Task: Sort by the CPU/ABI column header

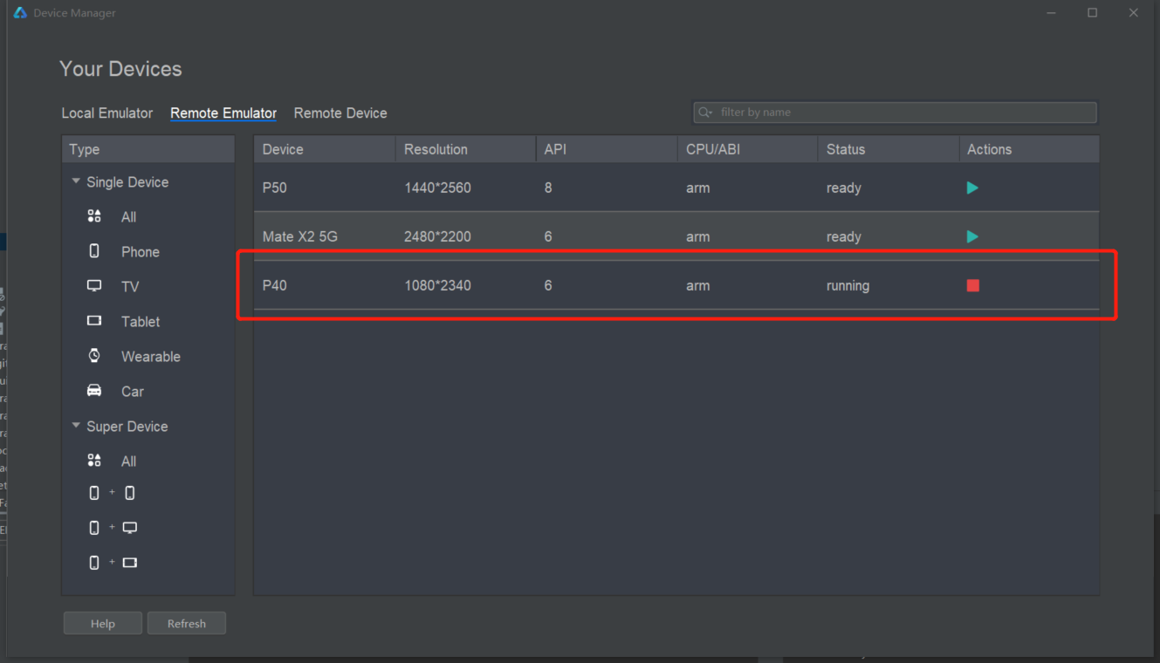Action: pyautogui.click(x=748, y=149)
